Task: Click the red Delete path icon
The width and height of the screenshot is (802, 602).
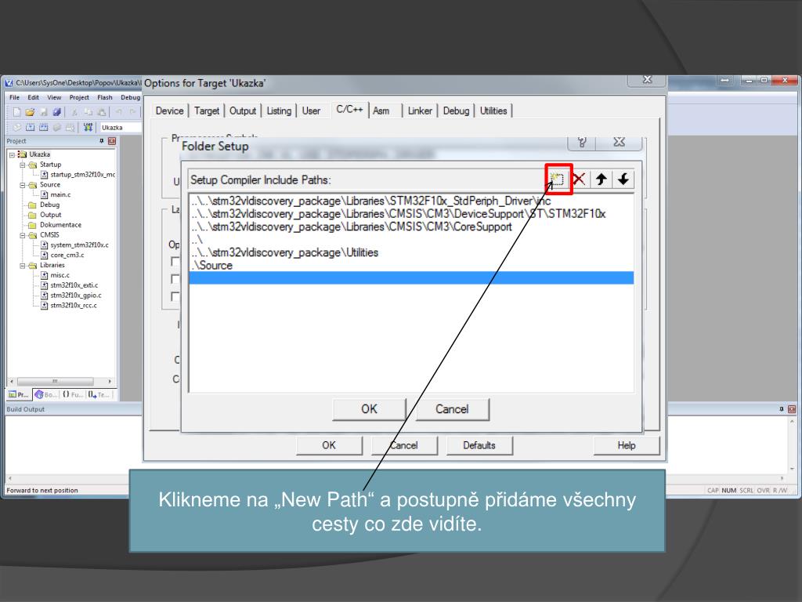Action: click(579, 180)
